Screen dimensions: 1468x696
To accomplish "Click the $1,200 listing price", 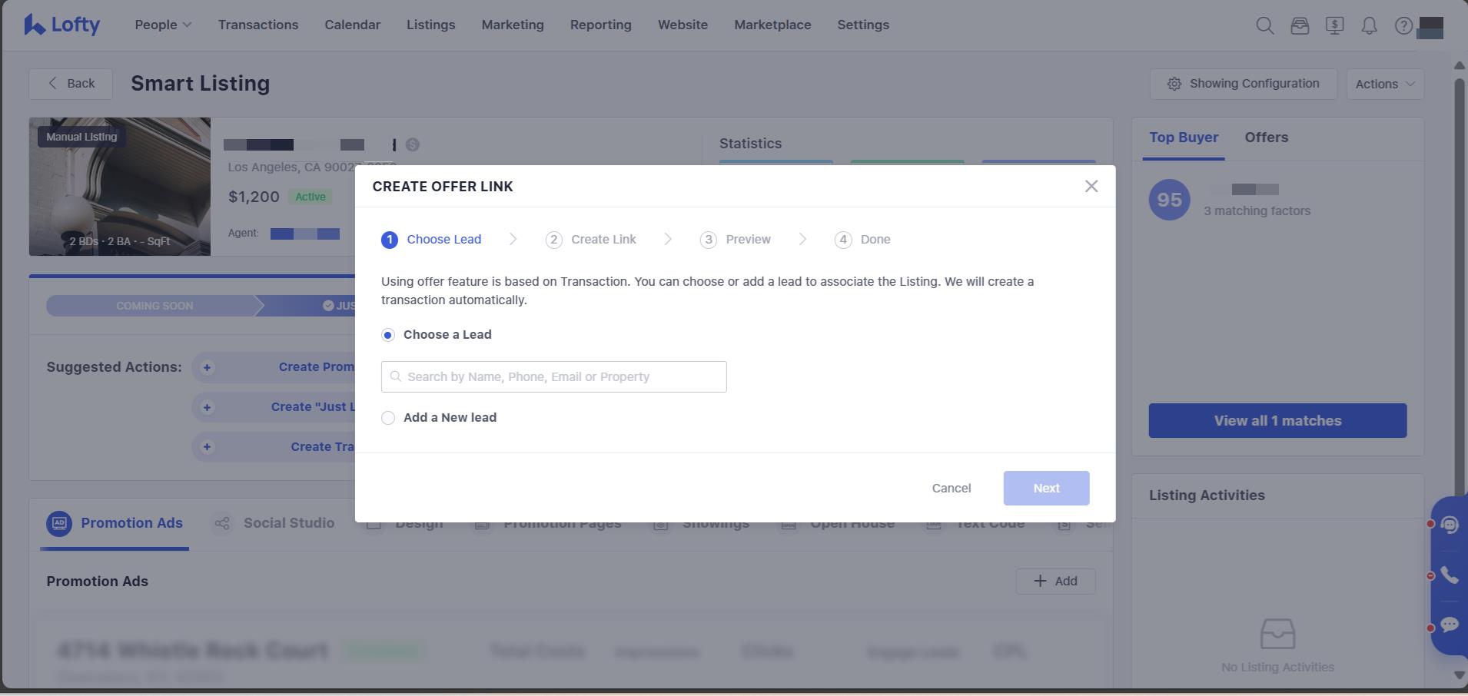I will pyautogui.click(x=254, y=197).
